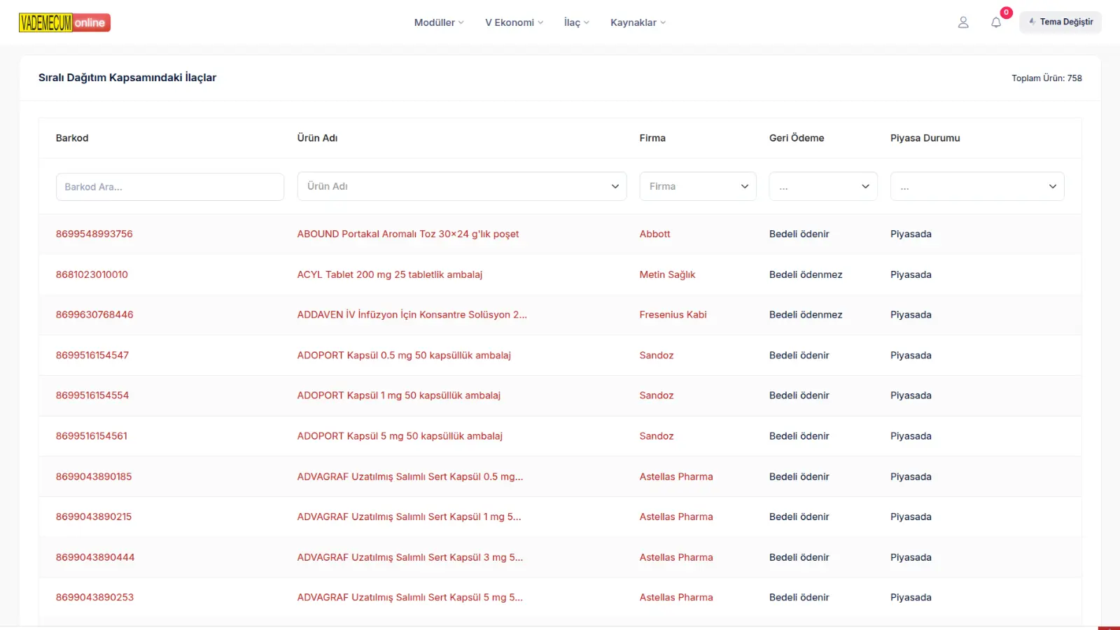This screenshot has width=1120, height=630.
Task: Open barcode link 8699516154547
Action: tap(92, 355)
